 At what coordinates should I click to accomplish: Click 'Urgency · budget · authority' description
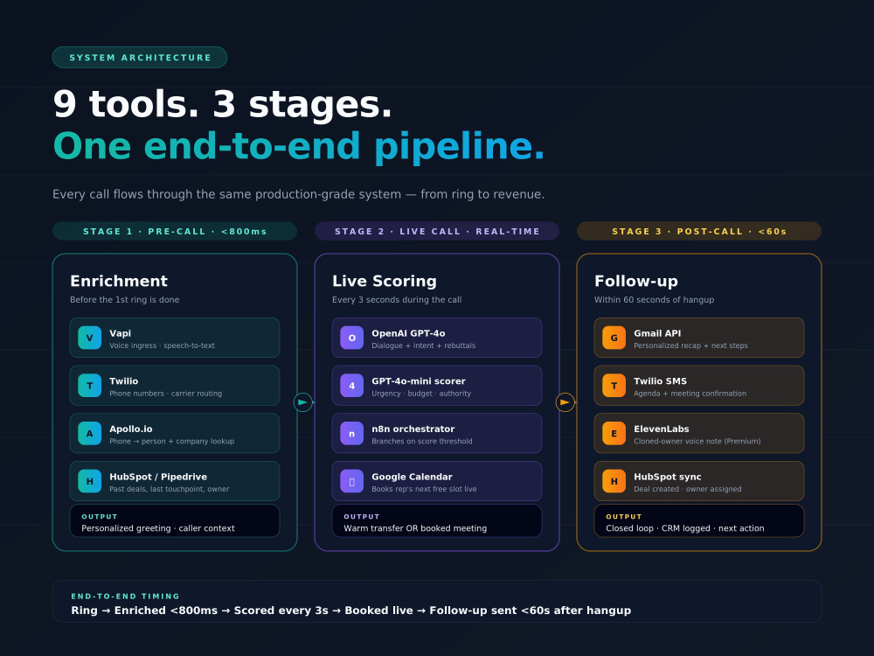421,394
